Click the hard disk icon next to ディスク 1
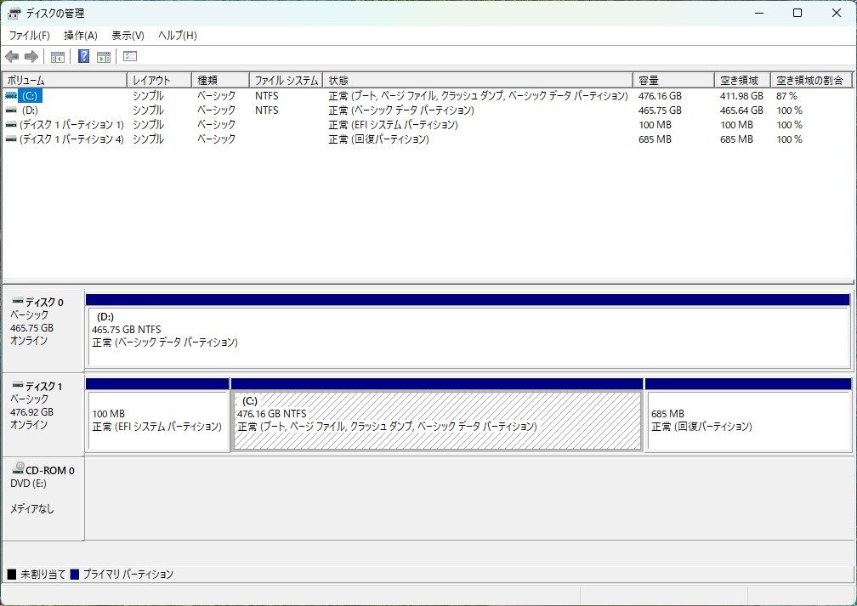Image resolution: width=857 pixels, height=606 pixels. pyautogui.click(x=18, y=385)
